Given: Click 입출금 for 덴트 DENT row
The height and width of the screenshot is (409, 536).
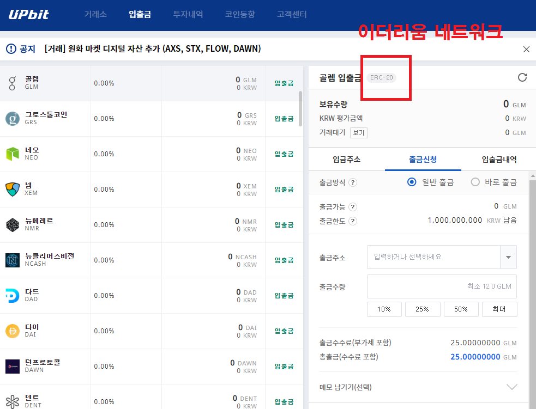Looking at the screenshot, I should click(x=284, y=401).
